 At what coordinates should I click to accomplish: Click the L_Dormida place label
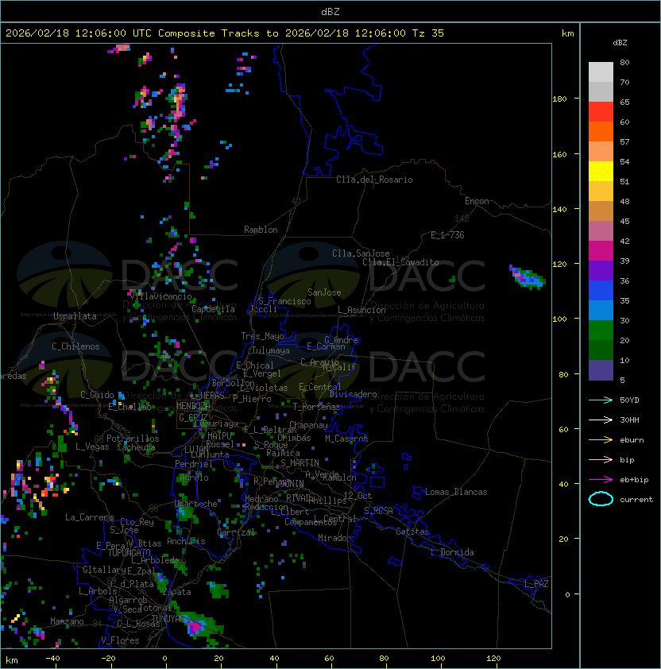(452, 552)
